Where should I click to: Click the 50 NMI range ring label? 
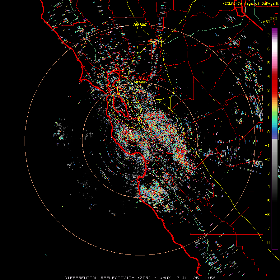pyautogui.click(x=140, y=82)
